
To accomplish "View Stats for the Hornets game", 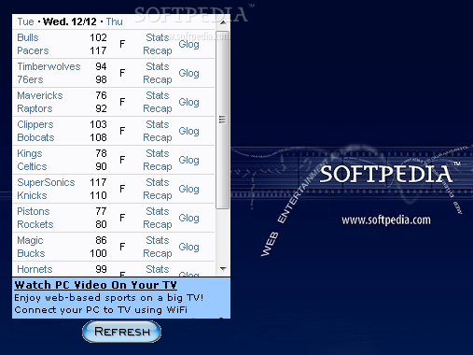I will (x=158, y=269).
